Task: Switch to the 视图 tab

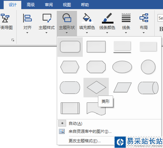Action: tap(67, 5)
